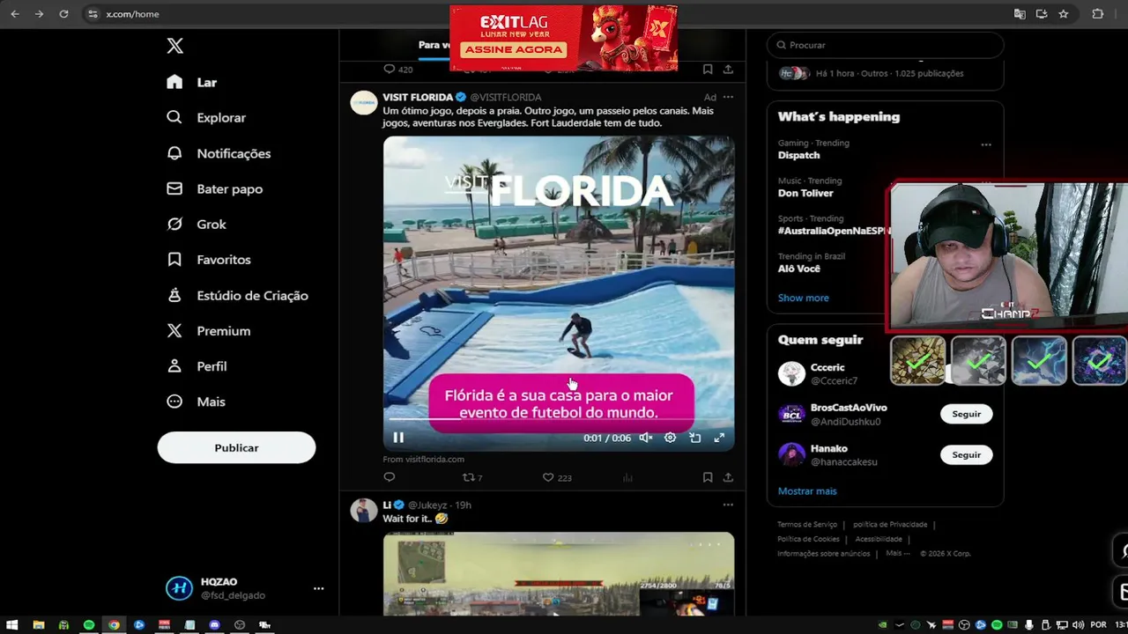
Task: Open the visitflorida.com source link
Action: 423,459
